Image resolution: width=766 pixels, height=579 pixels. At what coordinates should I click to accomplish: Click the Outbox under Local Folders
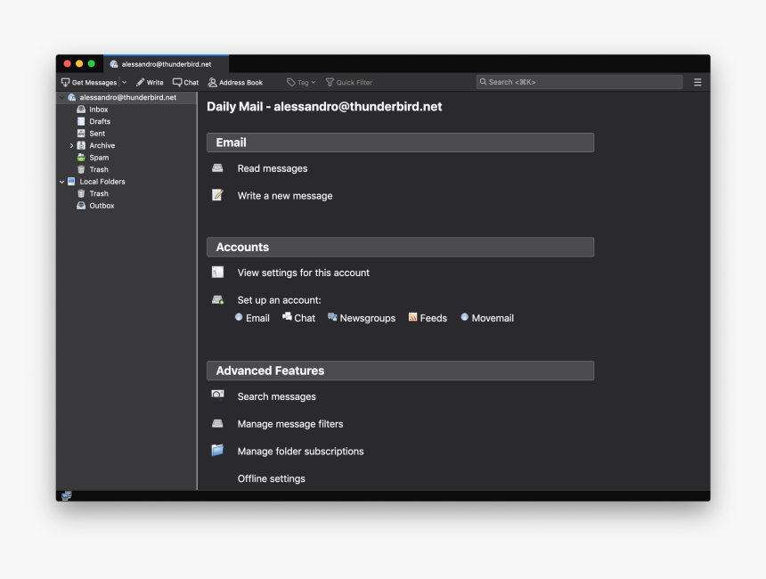[102, 206]
